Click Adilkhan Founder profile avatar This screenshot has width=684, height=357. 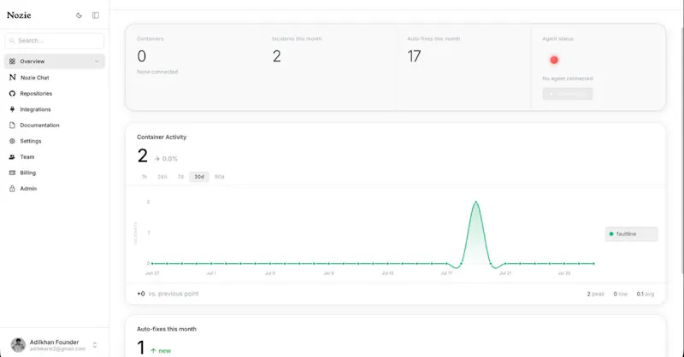point(18,345)
